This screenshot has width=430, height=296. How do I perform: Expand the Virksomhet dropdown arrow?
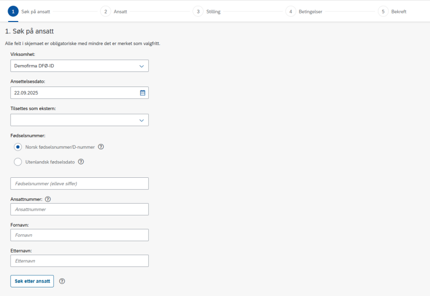tap(141, 66)
